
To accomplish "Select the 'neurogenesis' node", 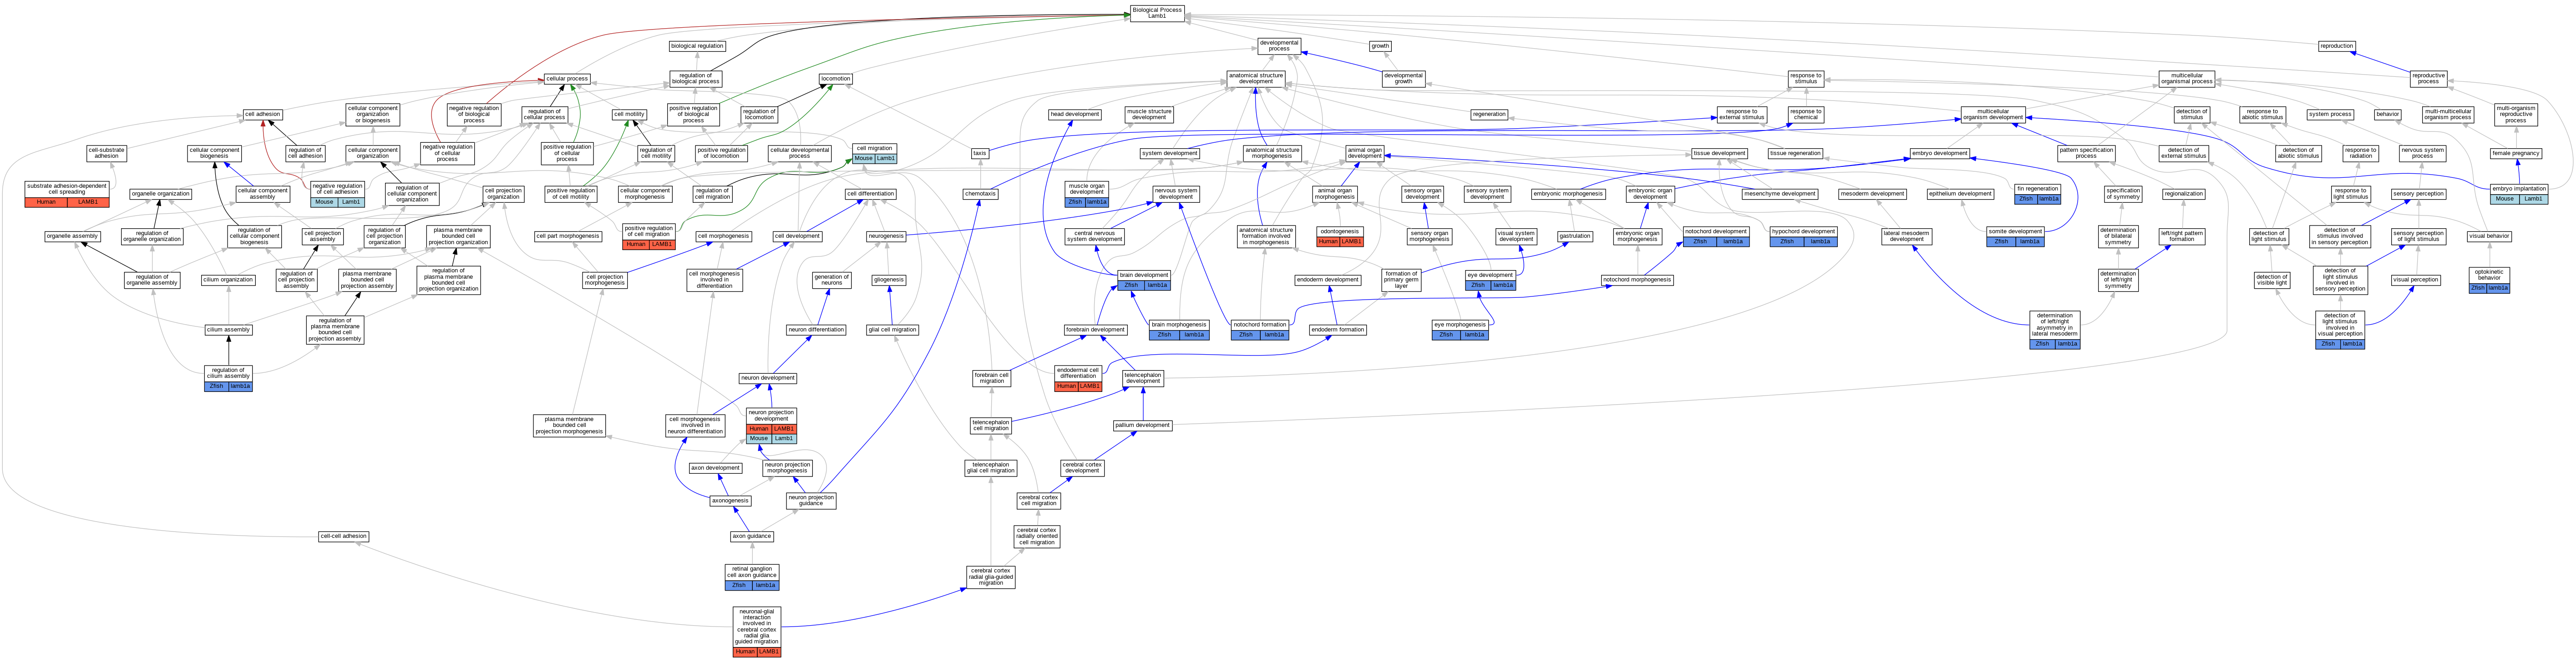I will 886,236.
